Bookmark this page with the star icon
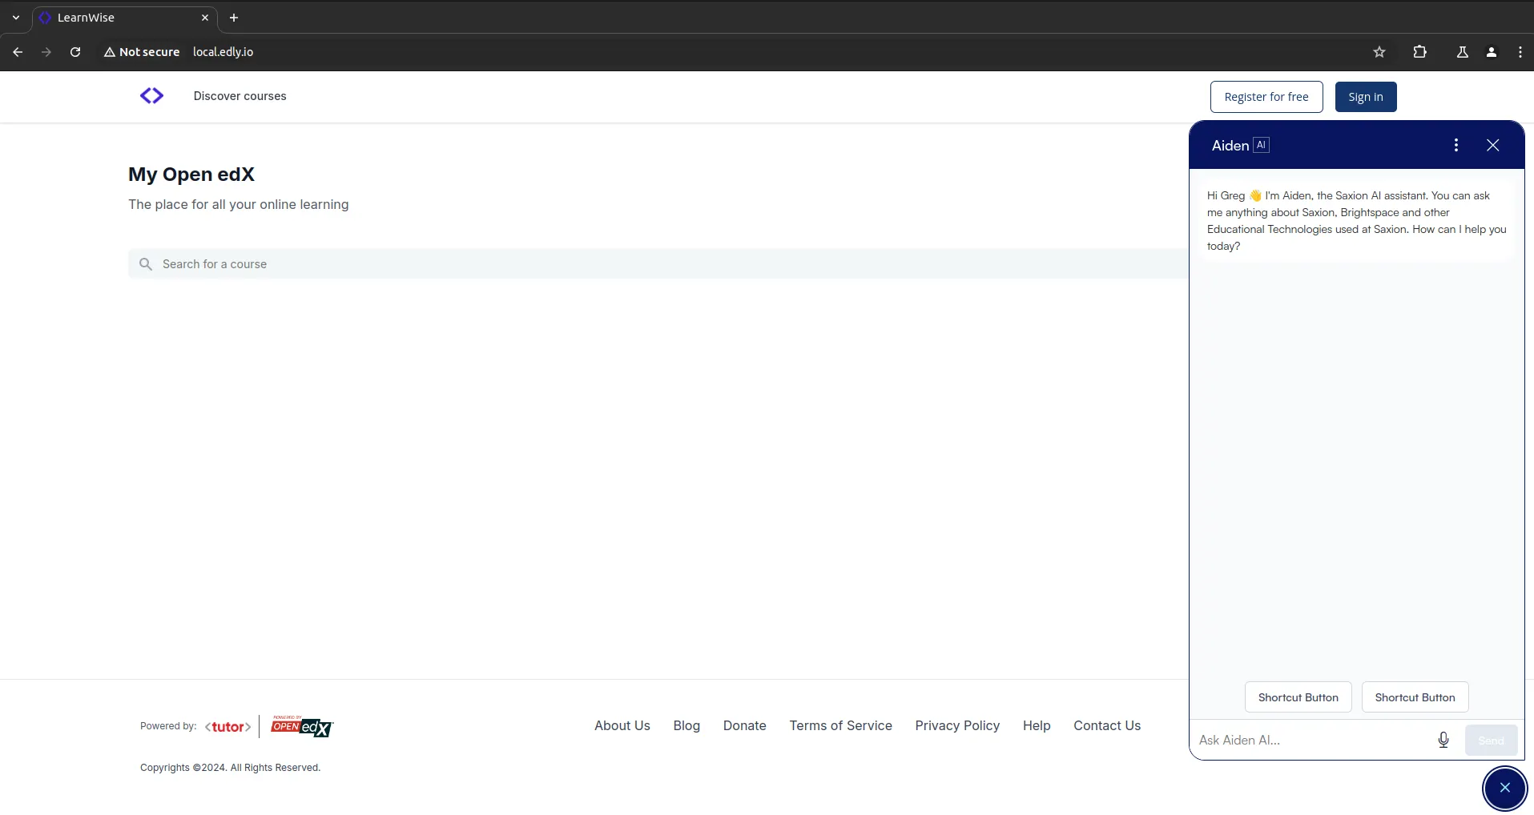 coord(1379,52)
